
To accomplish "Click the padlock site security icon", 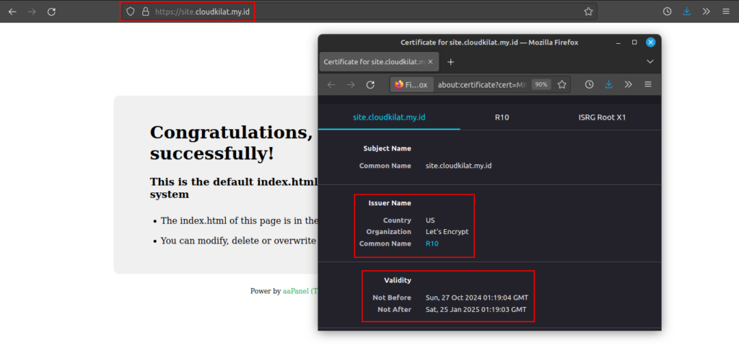I will pos(145,12).
